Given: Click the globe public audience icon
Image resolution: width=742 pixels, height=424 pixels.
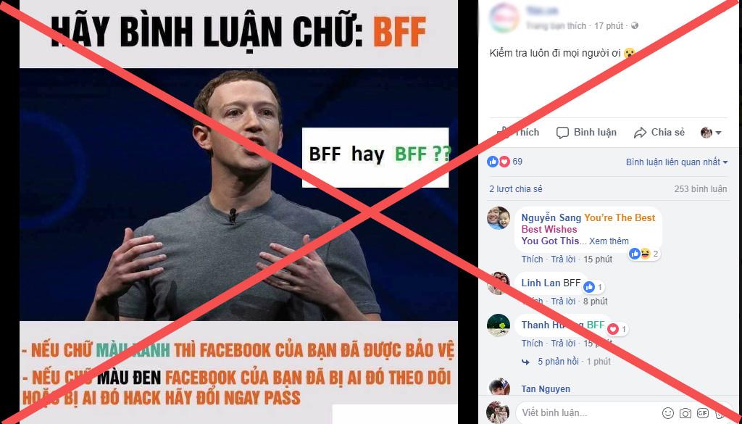Looking at the screenshot, I should click(x=635, y=25).
